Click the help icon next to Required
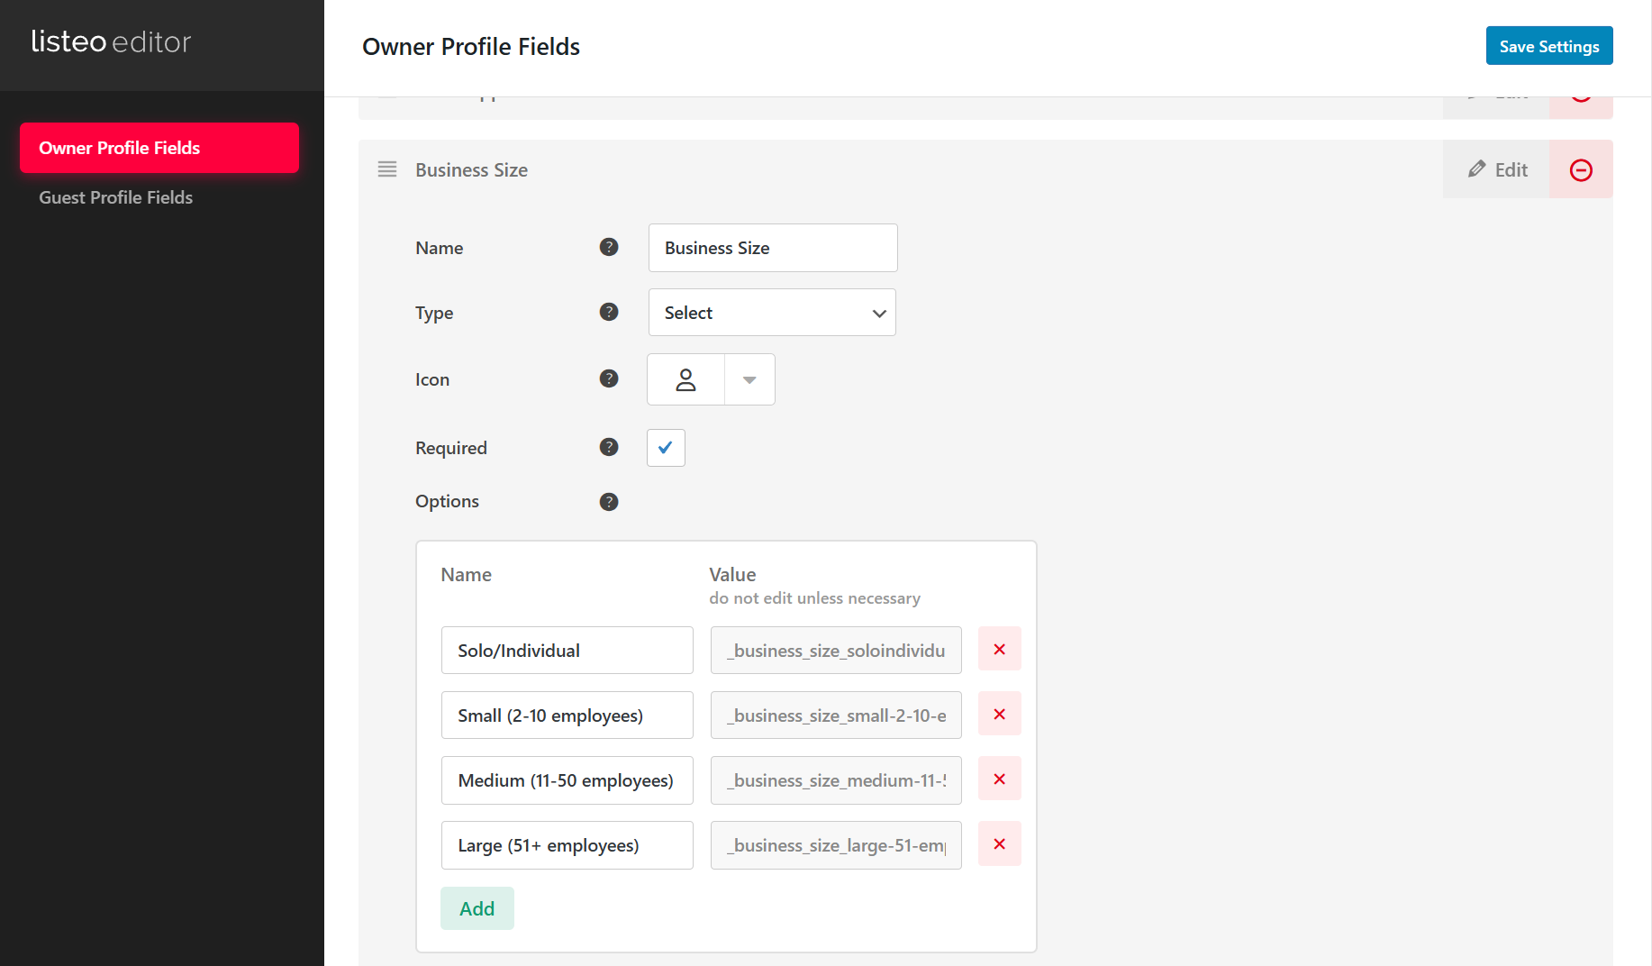This screenshot has height=966, width=1652. [x=609, y=447]
